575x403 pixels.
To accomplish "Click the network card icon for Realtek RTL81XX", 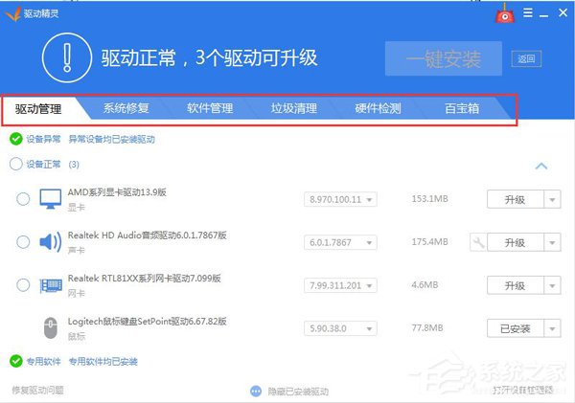I will [50, 285].
